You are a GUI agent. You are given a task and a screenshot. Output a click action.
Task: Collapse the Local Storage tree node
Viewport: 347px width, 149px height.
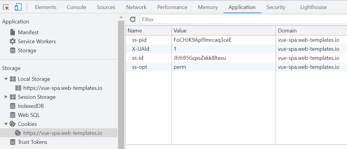coord(6,79)
